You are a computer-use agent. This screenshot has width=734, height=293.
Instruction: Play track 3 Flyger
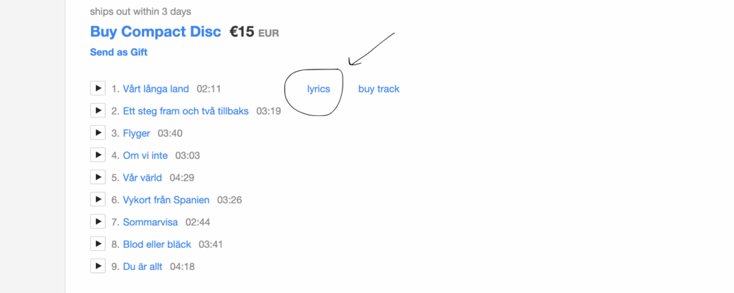point(97,133)
